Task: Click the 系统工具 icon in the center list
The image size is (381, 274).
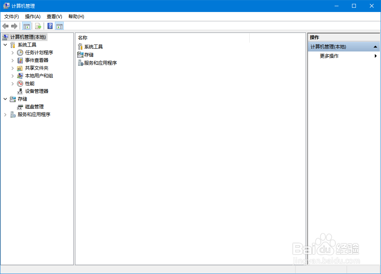Action: pos(80,46)
